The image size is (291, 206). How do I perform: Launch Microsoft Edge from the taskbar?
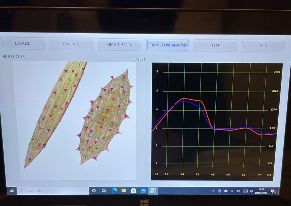pyautogui.click(x=114, y=191)
